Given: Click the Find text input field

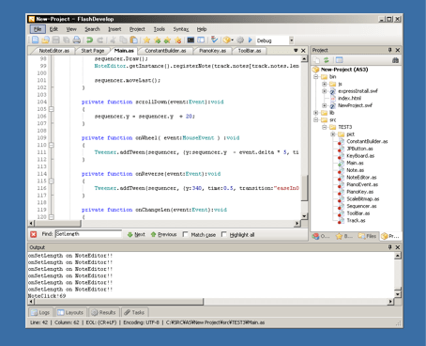Looking at the screenshot, I should pyautogui.click(x=88, y=234).
